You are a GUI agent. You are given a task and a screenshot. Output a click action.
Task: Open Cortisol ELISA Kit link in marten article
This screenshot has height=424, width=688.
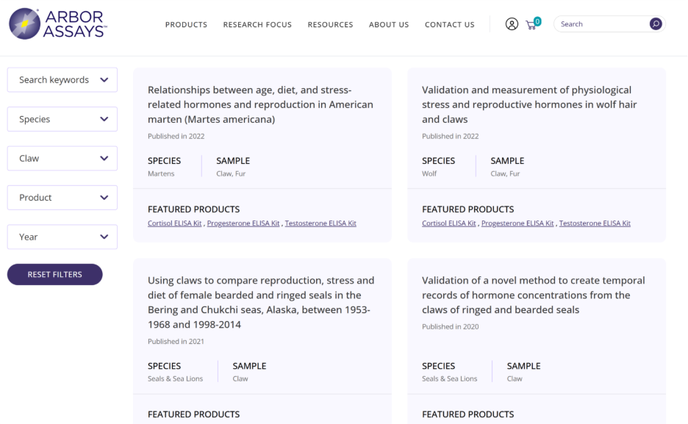(x=175, y=223)
